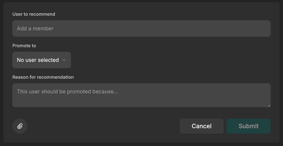Click into the reason for recommendation text area
283x146 pixels.
tap(141, 95)
